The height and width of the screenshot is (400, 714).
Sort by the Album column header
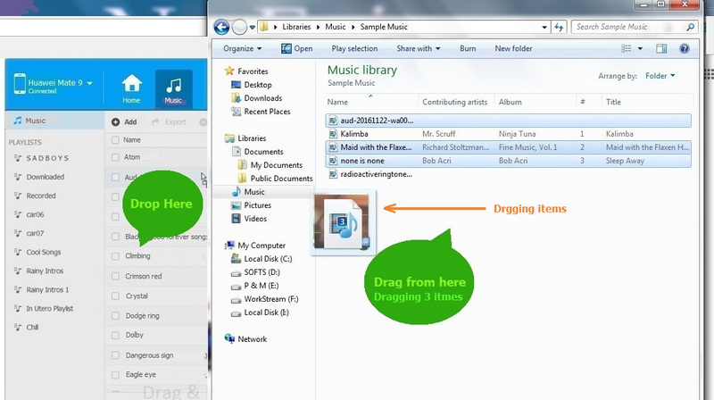[x=510, y=102]
